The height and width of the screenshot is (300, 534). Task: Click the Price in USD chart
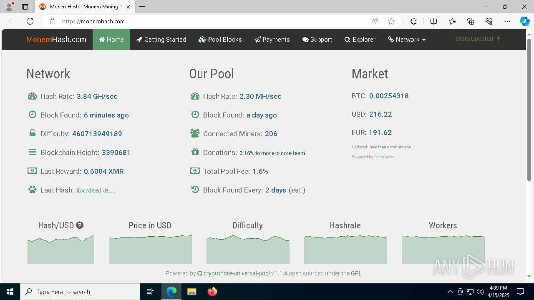[x=150, y=249]
